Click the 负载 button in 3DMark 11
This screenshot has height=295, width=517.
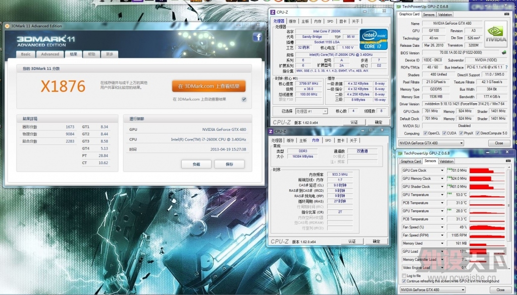tap(196, 164)
